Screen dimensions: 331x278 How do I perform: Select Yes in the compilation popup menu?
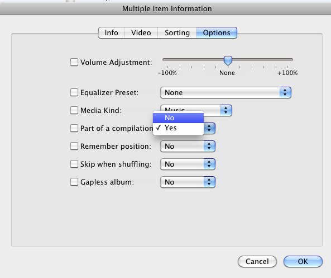pyautogui.click(x=179, y=128)
